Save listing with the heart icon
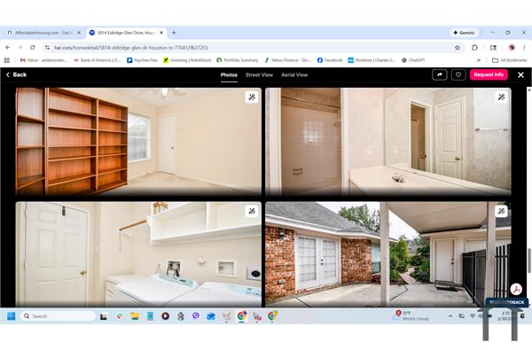Viewport: 532px width, 350px height. (x=458, y=74)
